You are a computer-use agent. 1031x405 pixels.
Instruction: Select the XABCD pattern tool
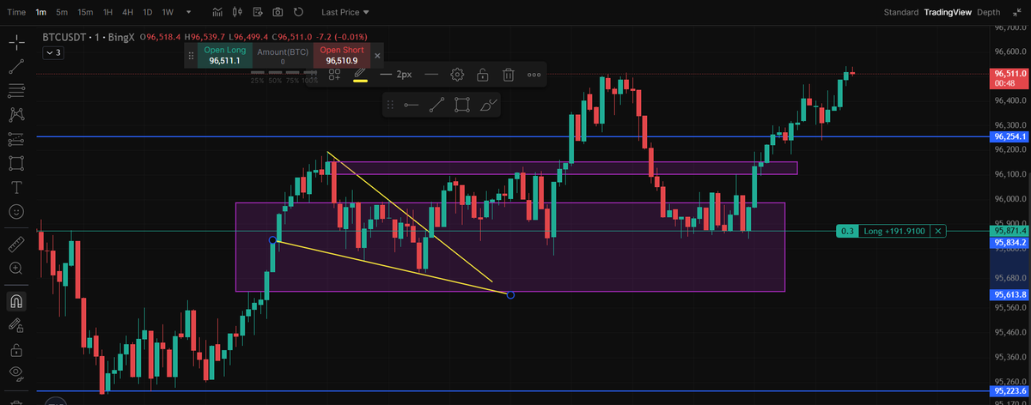click(x=16, y=113)
